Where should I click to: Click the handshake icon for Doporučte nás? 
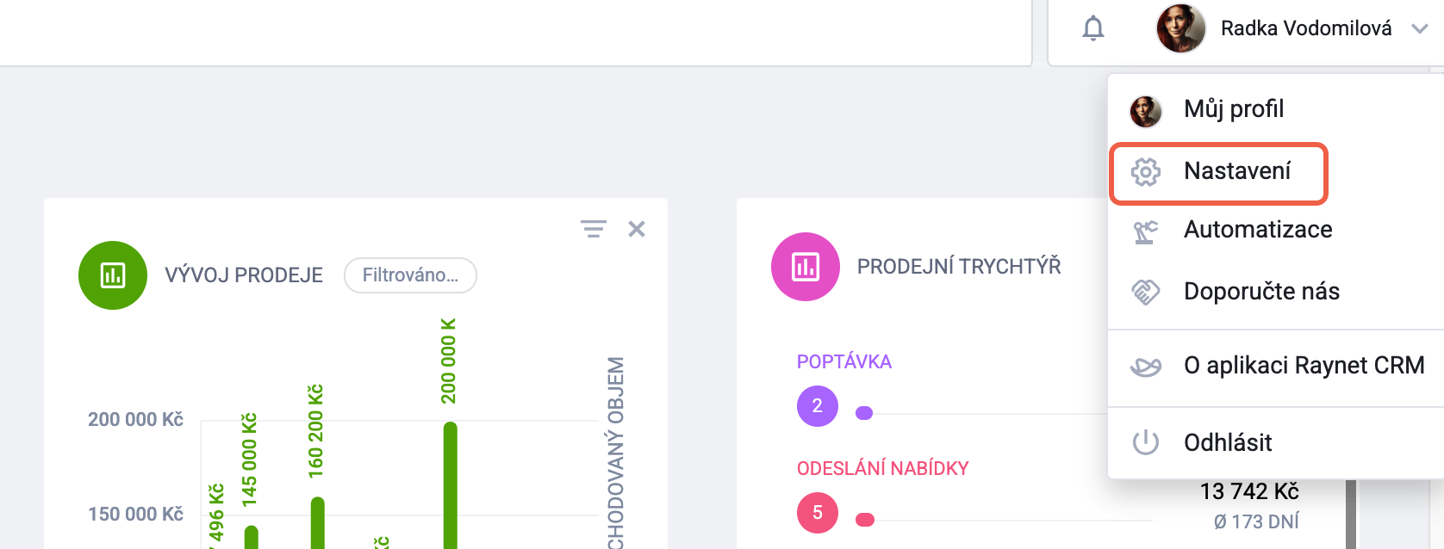[1146, 293]
